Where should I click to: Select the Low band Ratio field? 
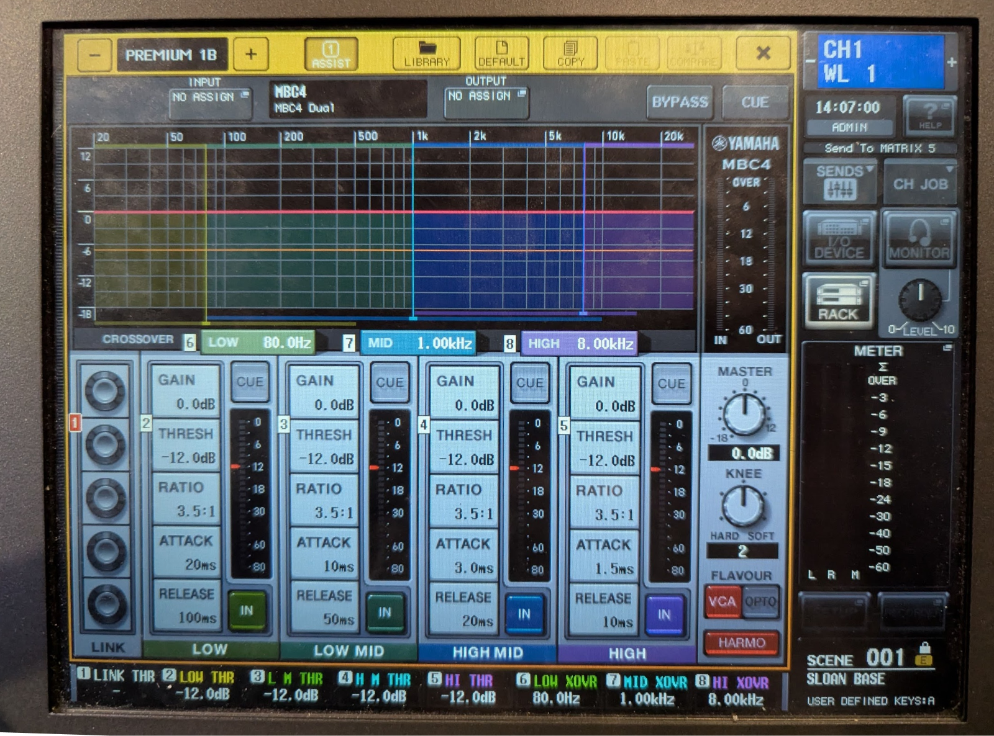click(x=186, y=498)
